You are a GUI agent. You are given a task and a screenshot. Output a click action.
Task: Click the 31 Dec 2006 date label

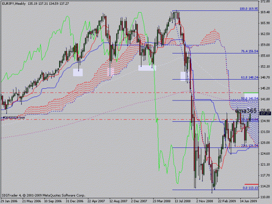pyautogui.click(x=74, y=201)
